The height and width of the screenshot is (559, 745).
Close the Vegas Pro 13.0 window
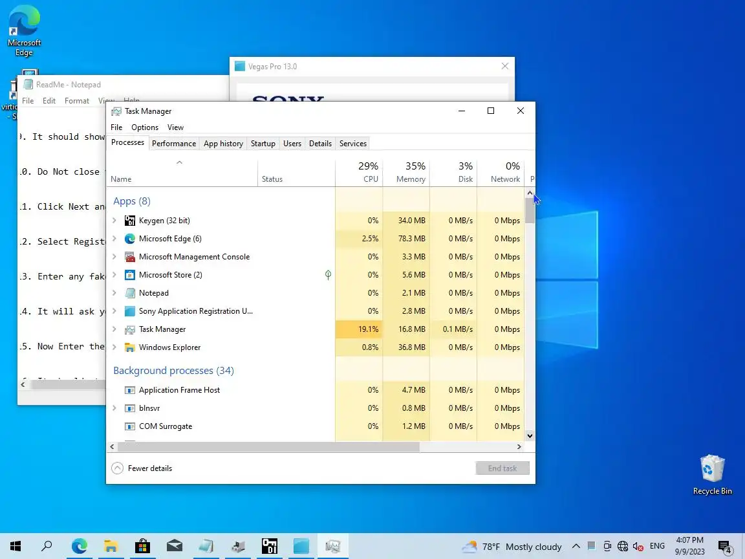[505, 66]
